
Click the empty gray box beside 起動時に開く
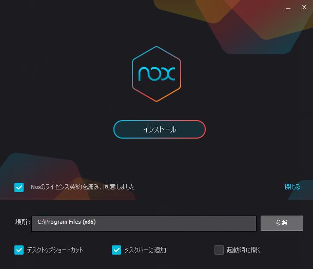(x=219, y=250)
